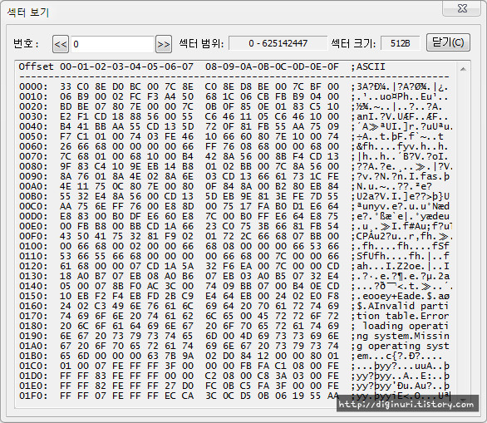Click the 0040: offset row label
Viewport: 487px width, 423px height.
[33, 126]
